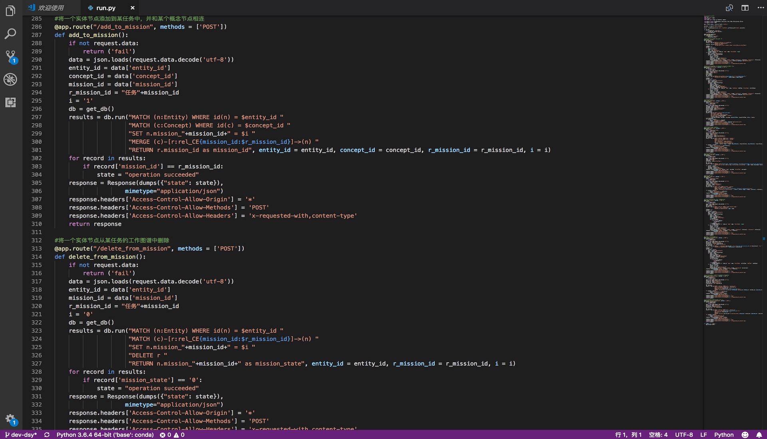Open Source Control view with badge
767x439 pixels.
(11, 57)
